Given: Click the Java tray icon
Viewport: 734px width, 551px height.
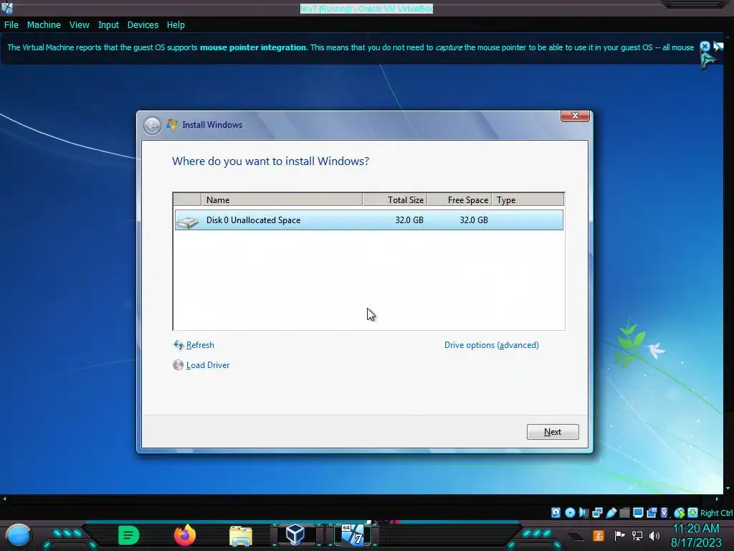Looking at the screenshot, I should pos(599,535).
